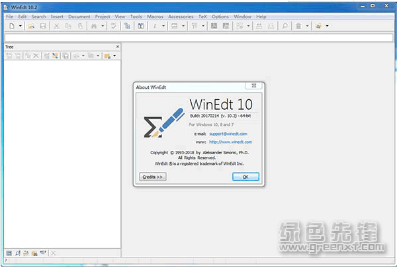Click the magnifier search icon in toolbar
Image resolution: width=397 pixels, height=270 pixels.
click(285, 26)
